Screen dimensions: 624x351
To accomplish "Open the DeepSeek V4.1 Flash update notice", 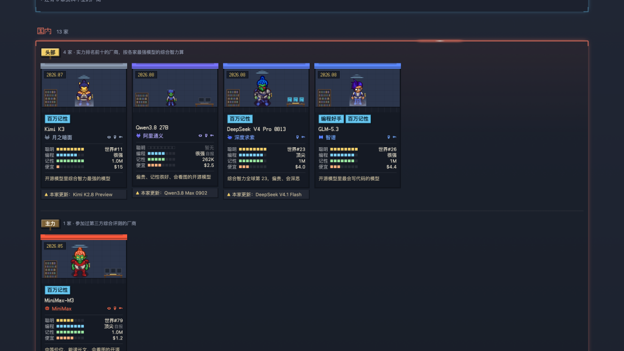I will 266,195.
